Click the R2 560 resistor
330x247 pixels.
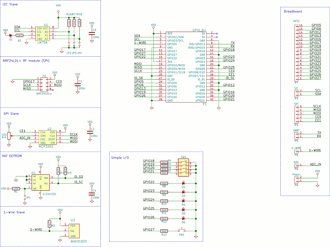tap(19, 35)
